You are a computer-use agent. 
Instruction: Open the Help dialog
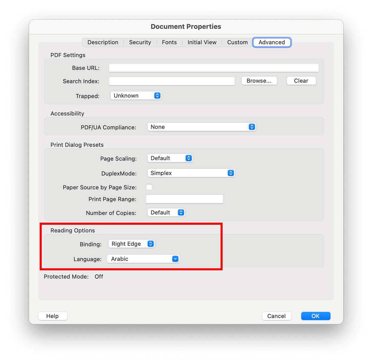(53, 316)
